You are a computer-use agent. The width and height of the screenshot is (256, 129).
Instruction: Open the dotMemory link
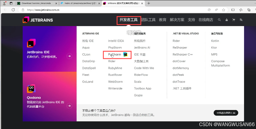point(181,68)
